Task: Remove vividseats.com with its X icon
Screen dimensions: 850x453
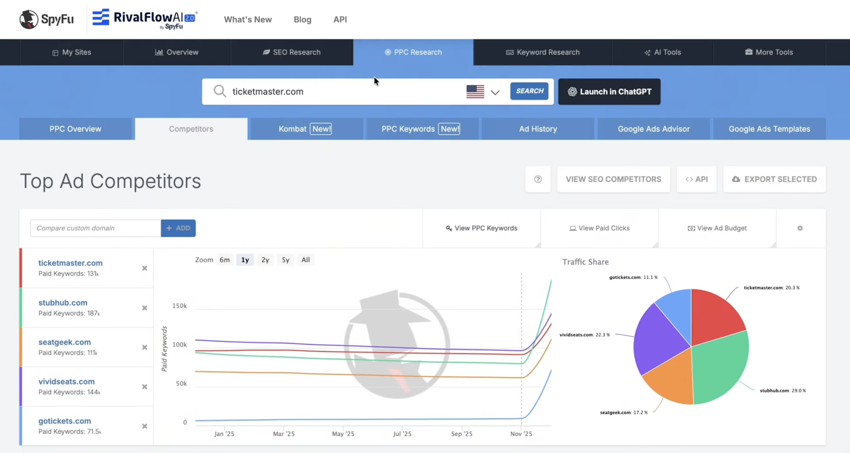Action: tap(145, 386)
